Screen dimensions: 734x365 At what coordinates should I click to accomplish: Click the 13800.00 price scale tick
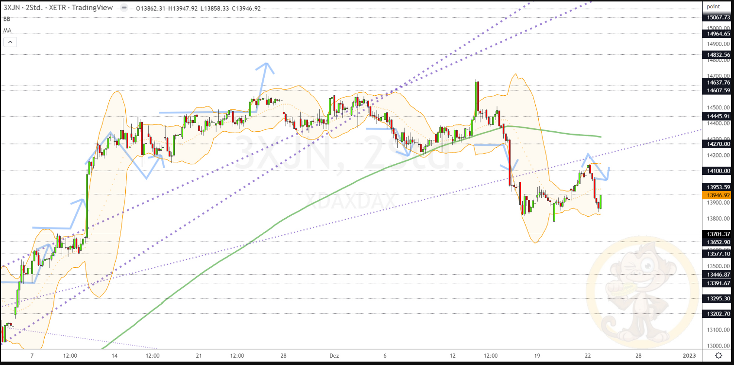point(719,219)
